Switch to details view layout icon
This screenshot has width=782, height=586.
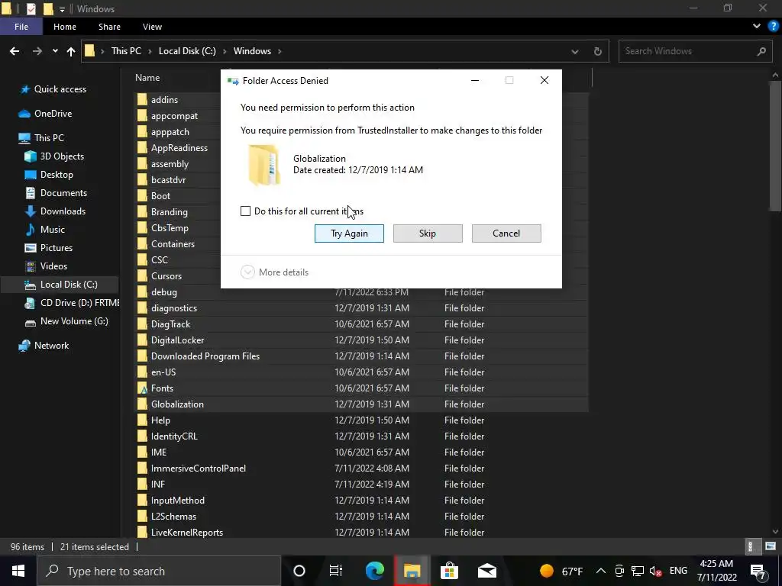pos(751,546)
